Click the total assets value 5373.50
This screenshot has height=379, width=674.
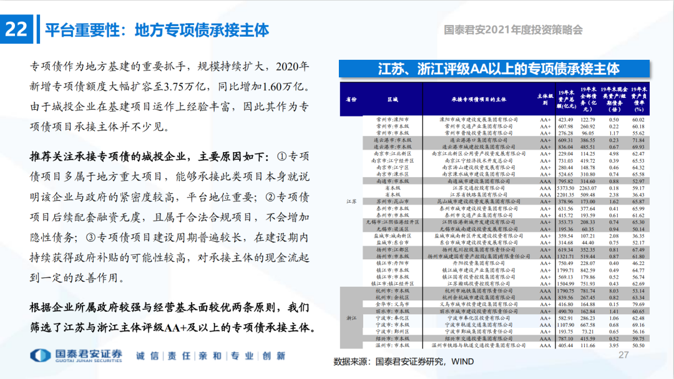pos(565,188)
